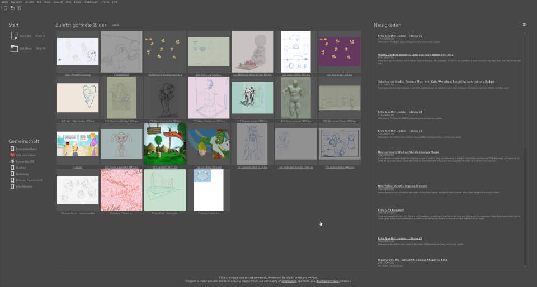Image resolution: width=537 pixels, height=287 pixels.
Task: Click the Benutzerhandbuch bookmark icon
Action: click(x=12, y=149)
